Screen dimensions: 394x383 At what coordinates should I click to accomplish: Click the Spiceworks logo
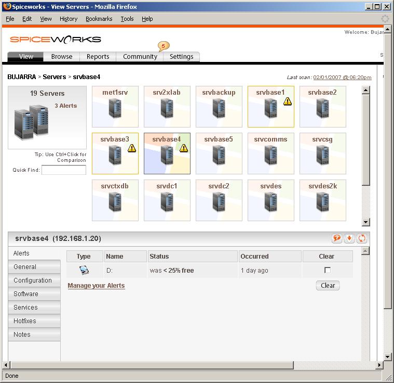pos(56,40)
